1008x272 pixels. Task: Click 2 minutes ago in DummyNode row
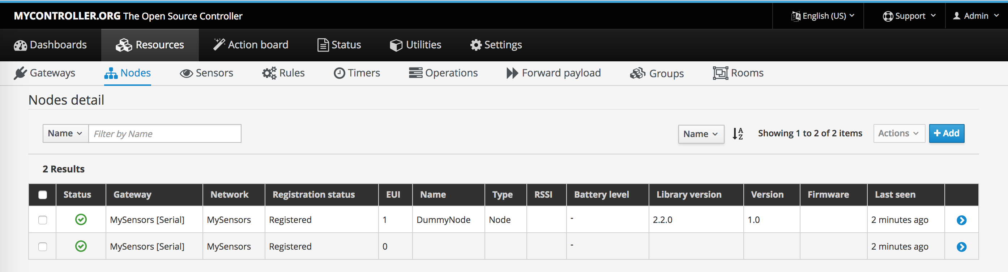pyautogui.click(x=900, y=220)
